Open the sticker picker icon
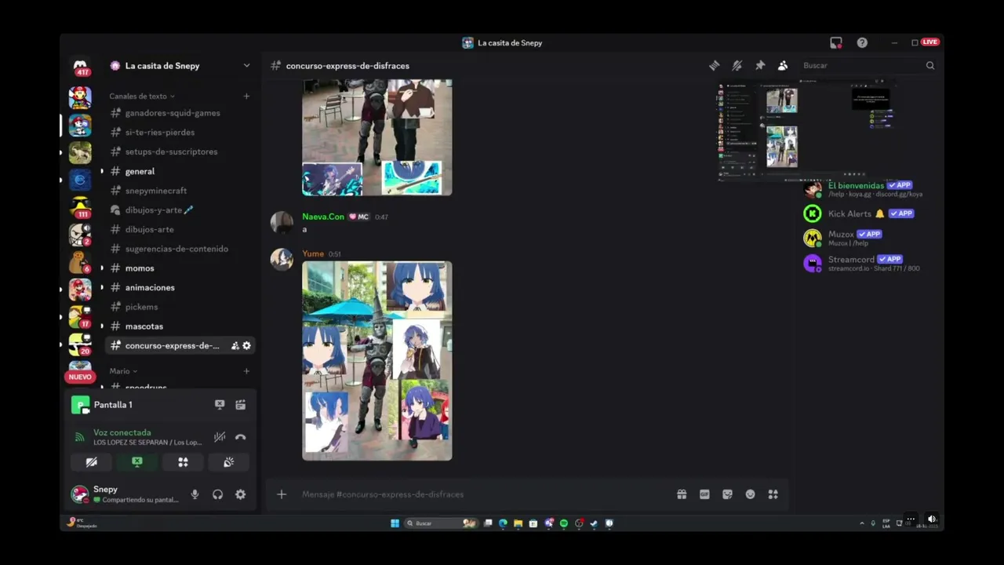Viewport: 1004px width, 565px height. [x=727, y=494]
